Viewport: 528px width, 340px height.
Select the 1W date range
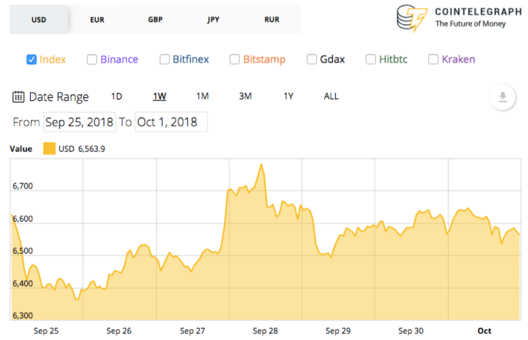click(160, 97)
